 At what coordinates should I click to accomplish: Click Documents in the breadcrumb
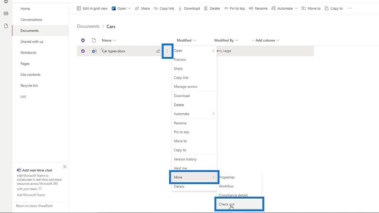88,26
